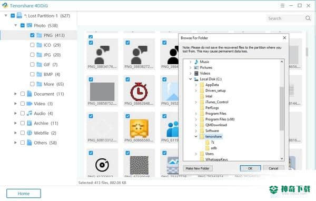Click the Pictures icon in folder dialog
This screenshot has width=316, height=201.
tap(196, 67)
